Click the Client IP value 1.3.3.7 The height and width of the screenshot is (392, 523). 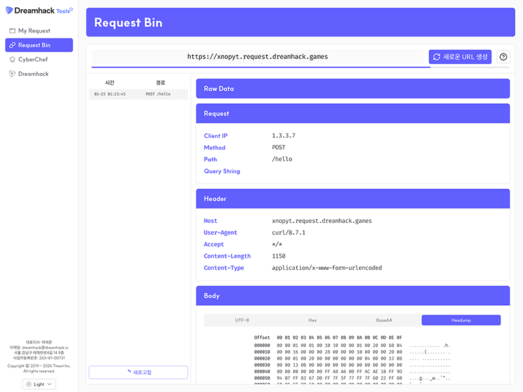click(284, 136)
